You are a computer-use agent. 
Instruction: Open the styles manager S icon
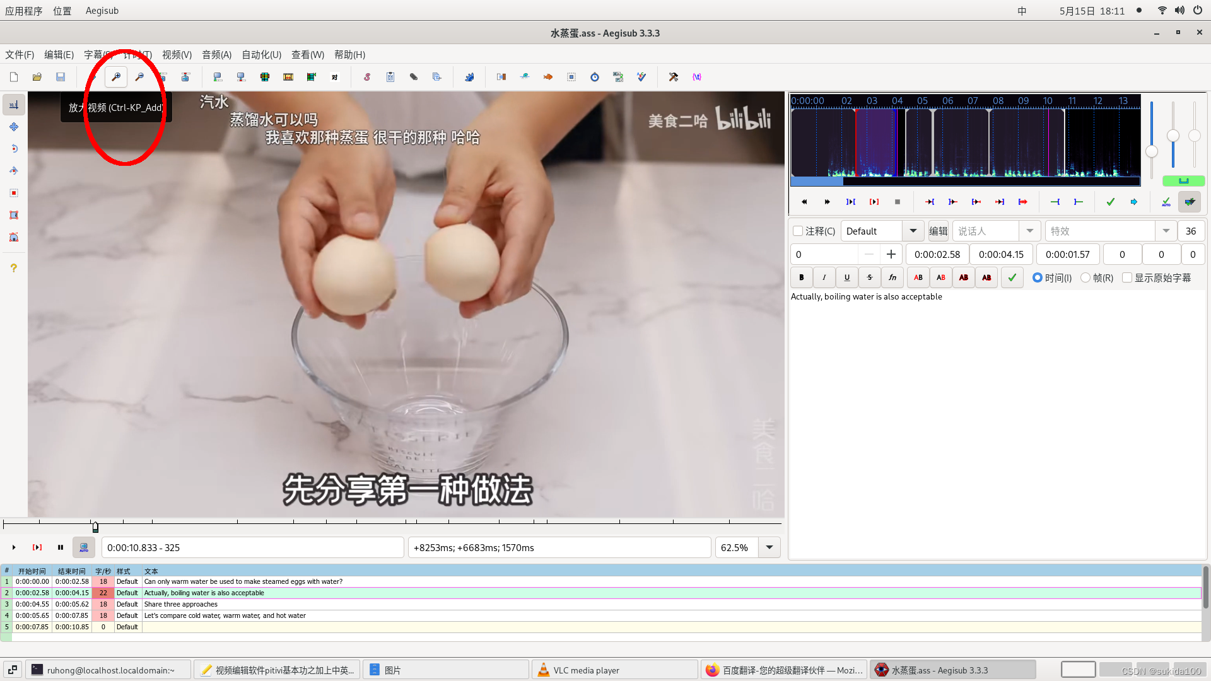367,77
